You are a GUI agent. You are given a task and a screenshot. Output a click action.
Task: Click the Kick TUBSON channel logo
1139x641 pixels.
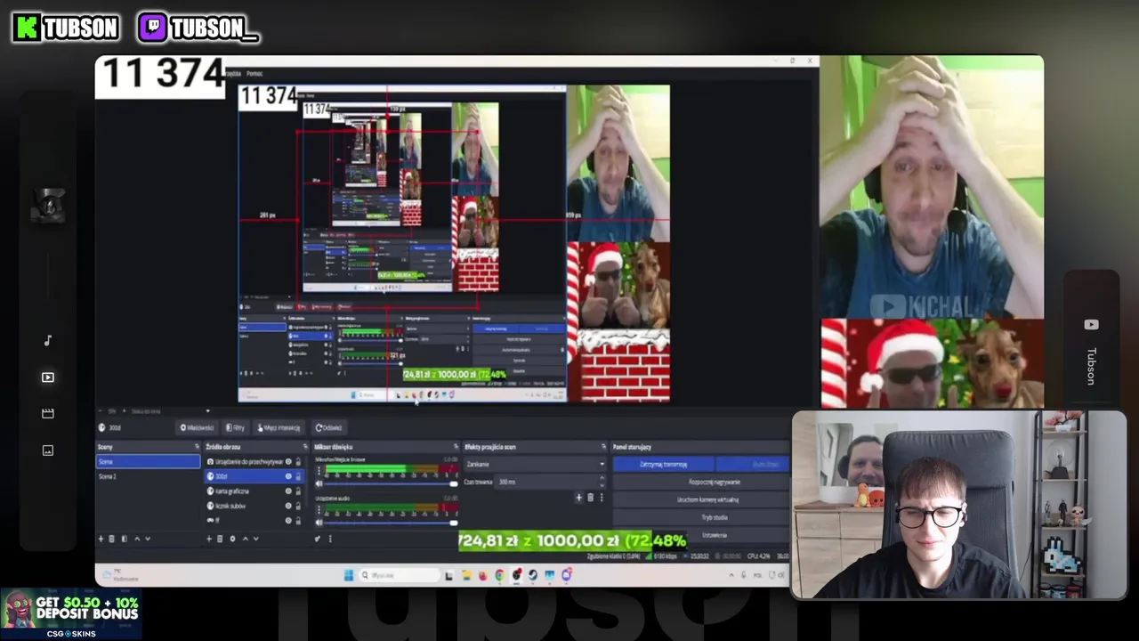pos(65,28)
